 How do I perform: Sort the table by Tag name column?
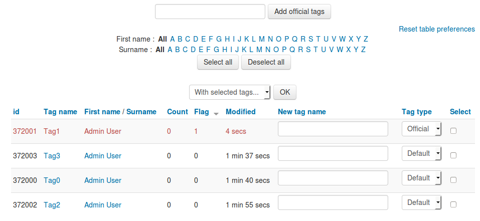tap(60, 112)
